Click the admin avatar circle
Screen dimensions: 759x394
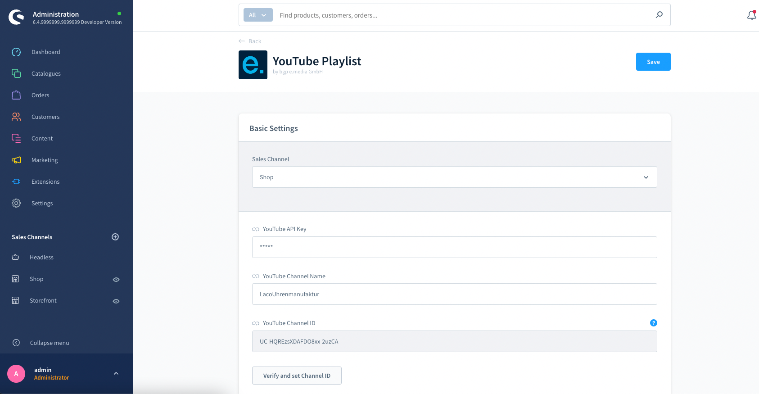(16, 374)
